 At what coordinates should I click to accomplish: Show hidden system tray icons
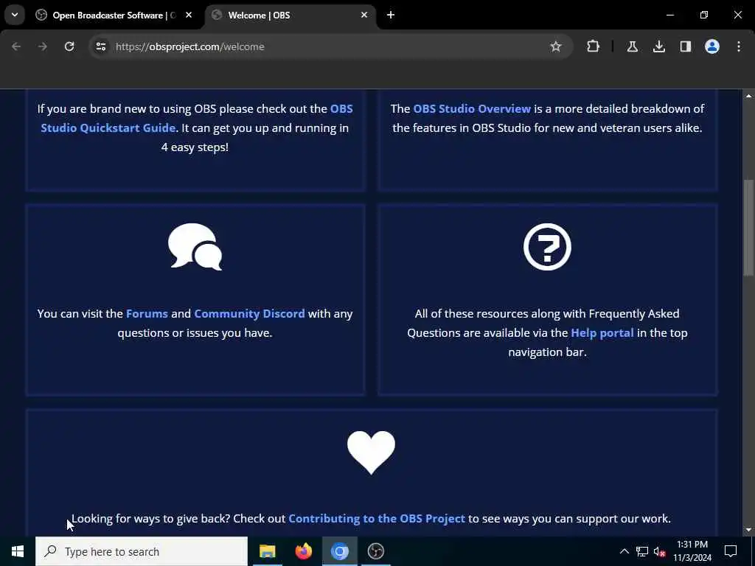click(624, 551)
